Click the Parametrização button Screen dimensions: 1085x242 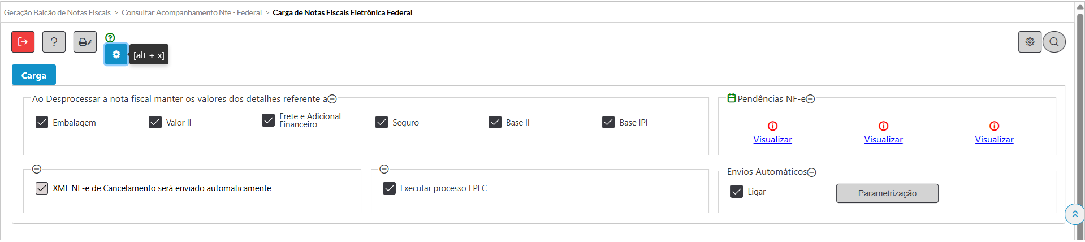(887, 193)
